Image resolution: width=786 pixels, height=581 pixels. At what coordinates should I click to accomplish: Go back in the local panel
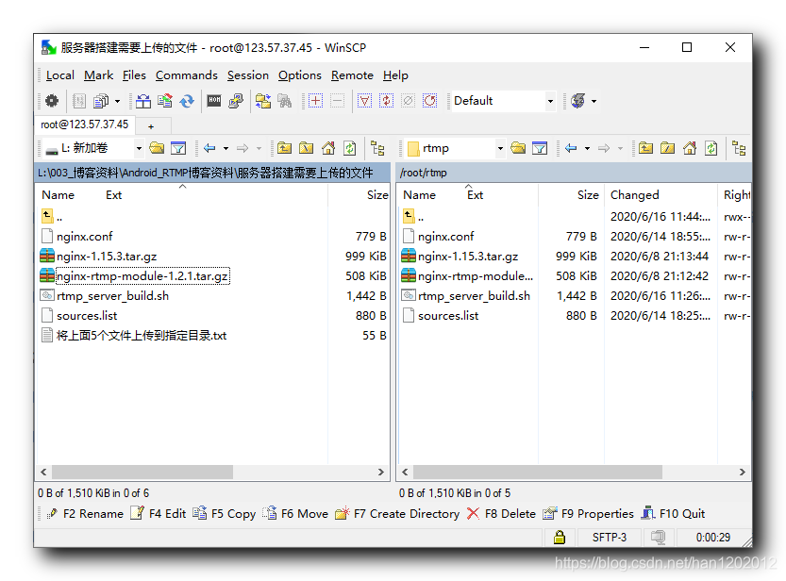click(x=209, y=148)
